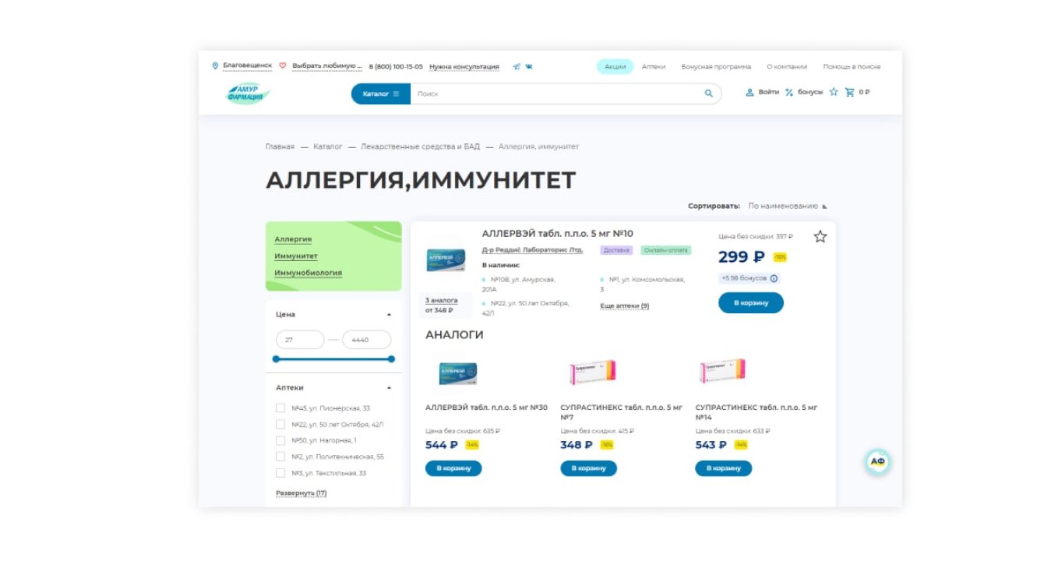Open the VK social network icon

tap(529, 67)
